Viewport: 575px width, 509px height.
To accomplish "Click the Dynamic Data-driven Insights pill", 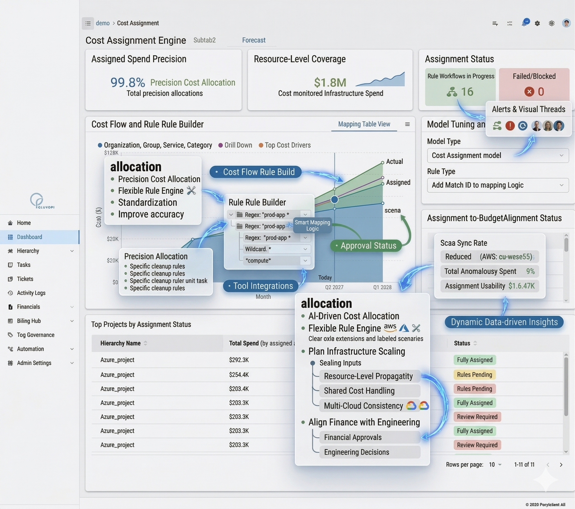I will pos(504,322).
